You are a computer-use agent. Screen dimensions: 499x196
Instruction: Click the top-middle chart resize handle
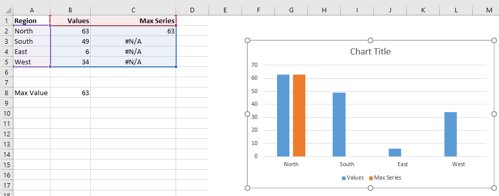click(370, 40)
